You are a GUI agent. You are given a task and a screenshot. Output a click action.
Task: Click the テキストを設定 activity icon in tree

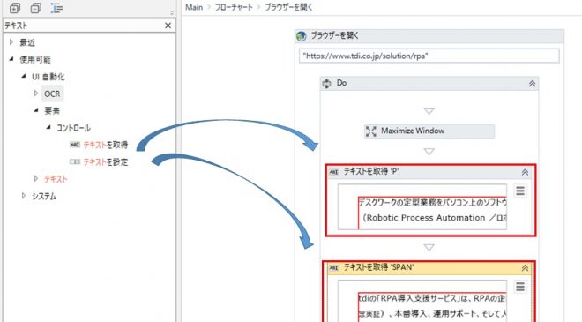coord(75,162)
